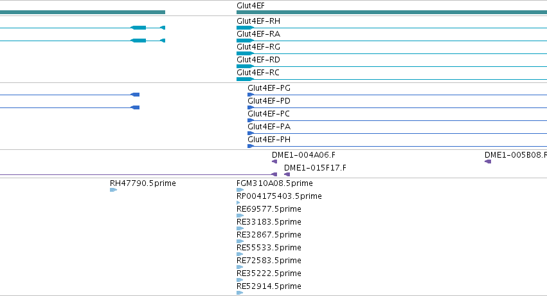Select the DME1-005B08 label
This screenshot has height=296, width=547.
(516, 155)
